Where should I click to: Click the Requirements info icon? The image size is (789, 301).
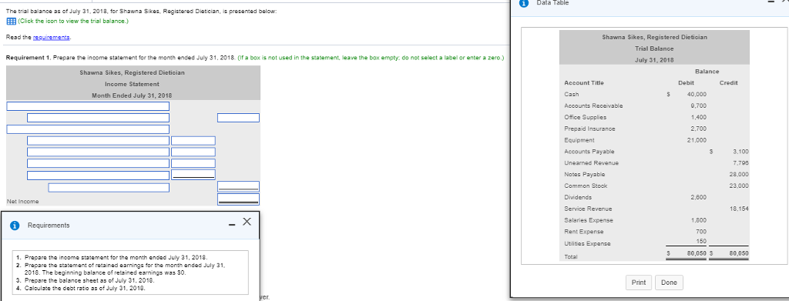[15, 226]
